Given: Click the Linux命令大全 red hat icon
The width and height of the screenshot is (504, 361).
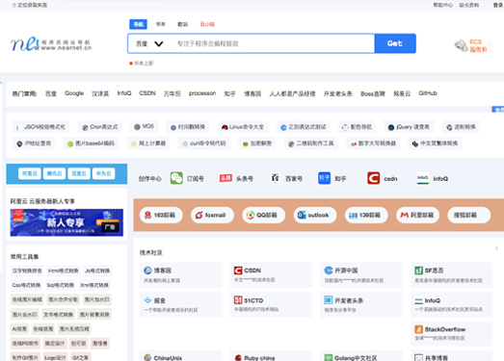Looking at the screenshot, I should click(225, 127).
